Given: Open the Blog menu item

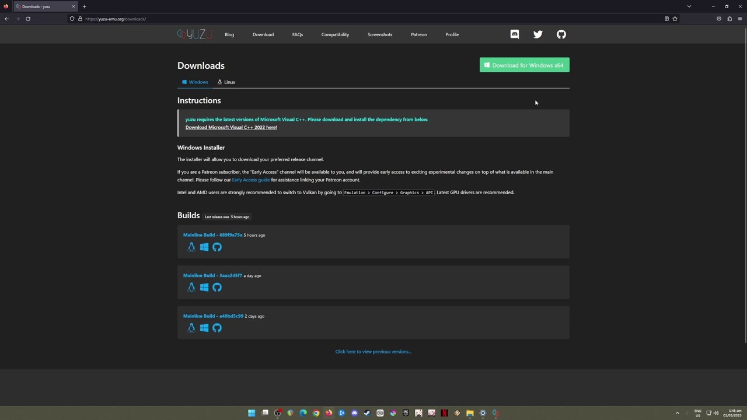Looking at the screenshot, I should tap(229, 34).
